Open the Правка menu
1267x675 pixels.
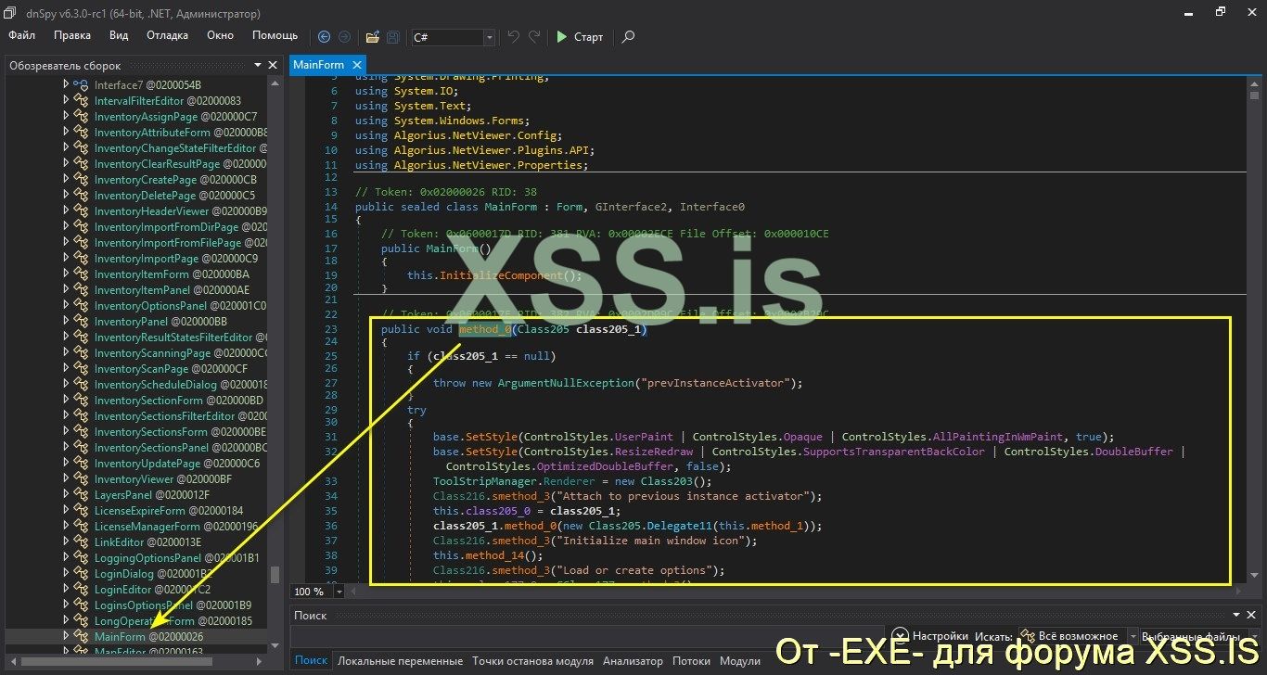pos(72,35)
